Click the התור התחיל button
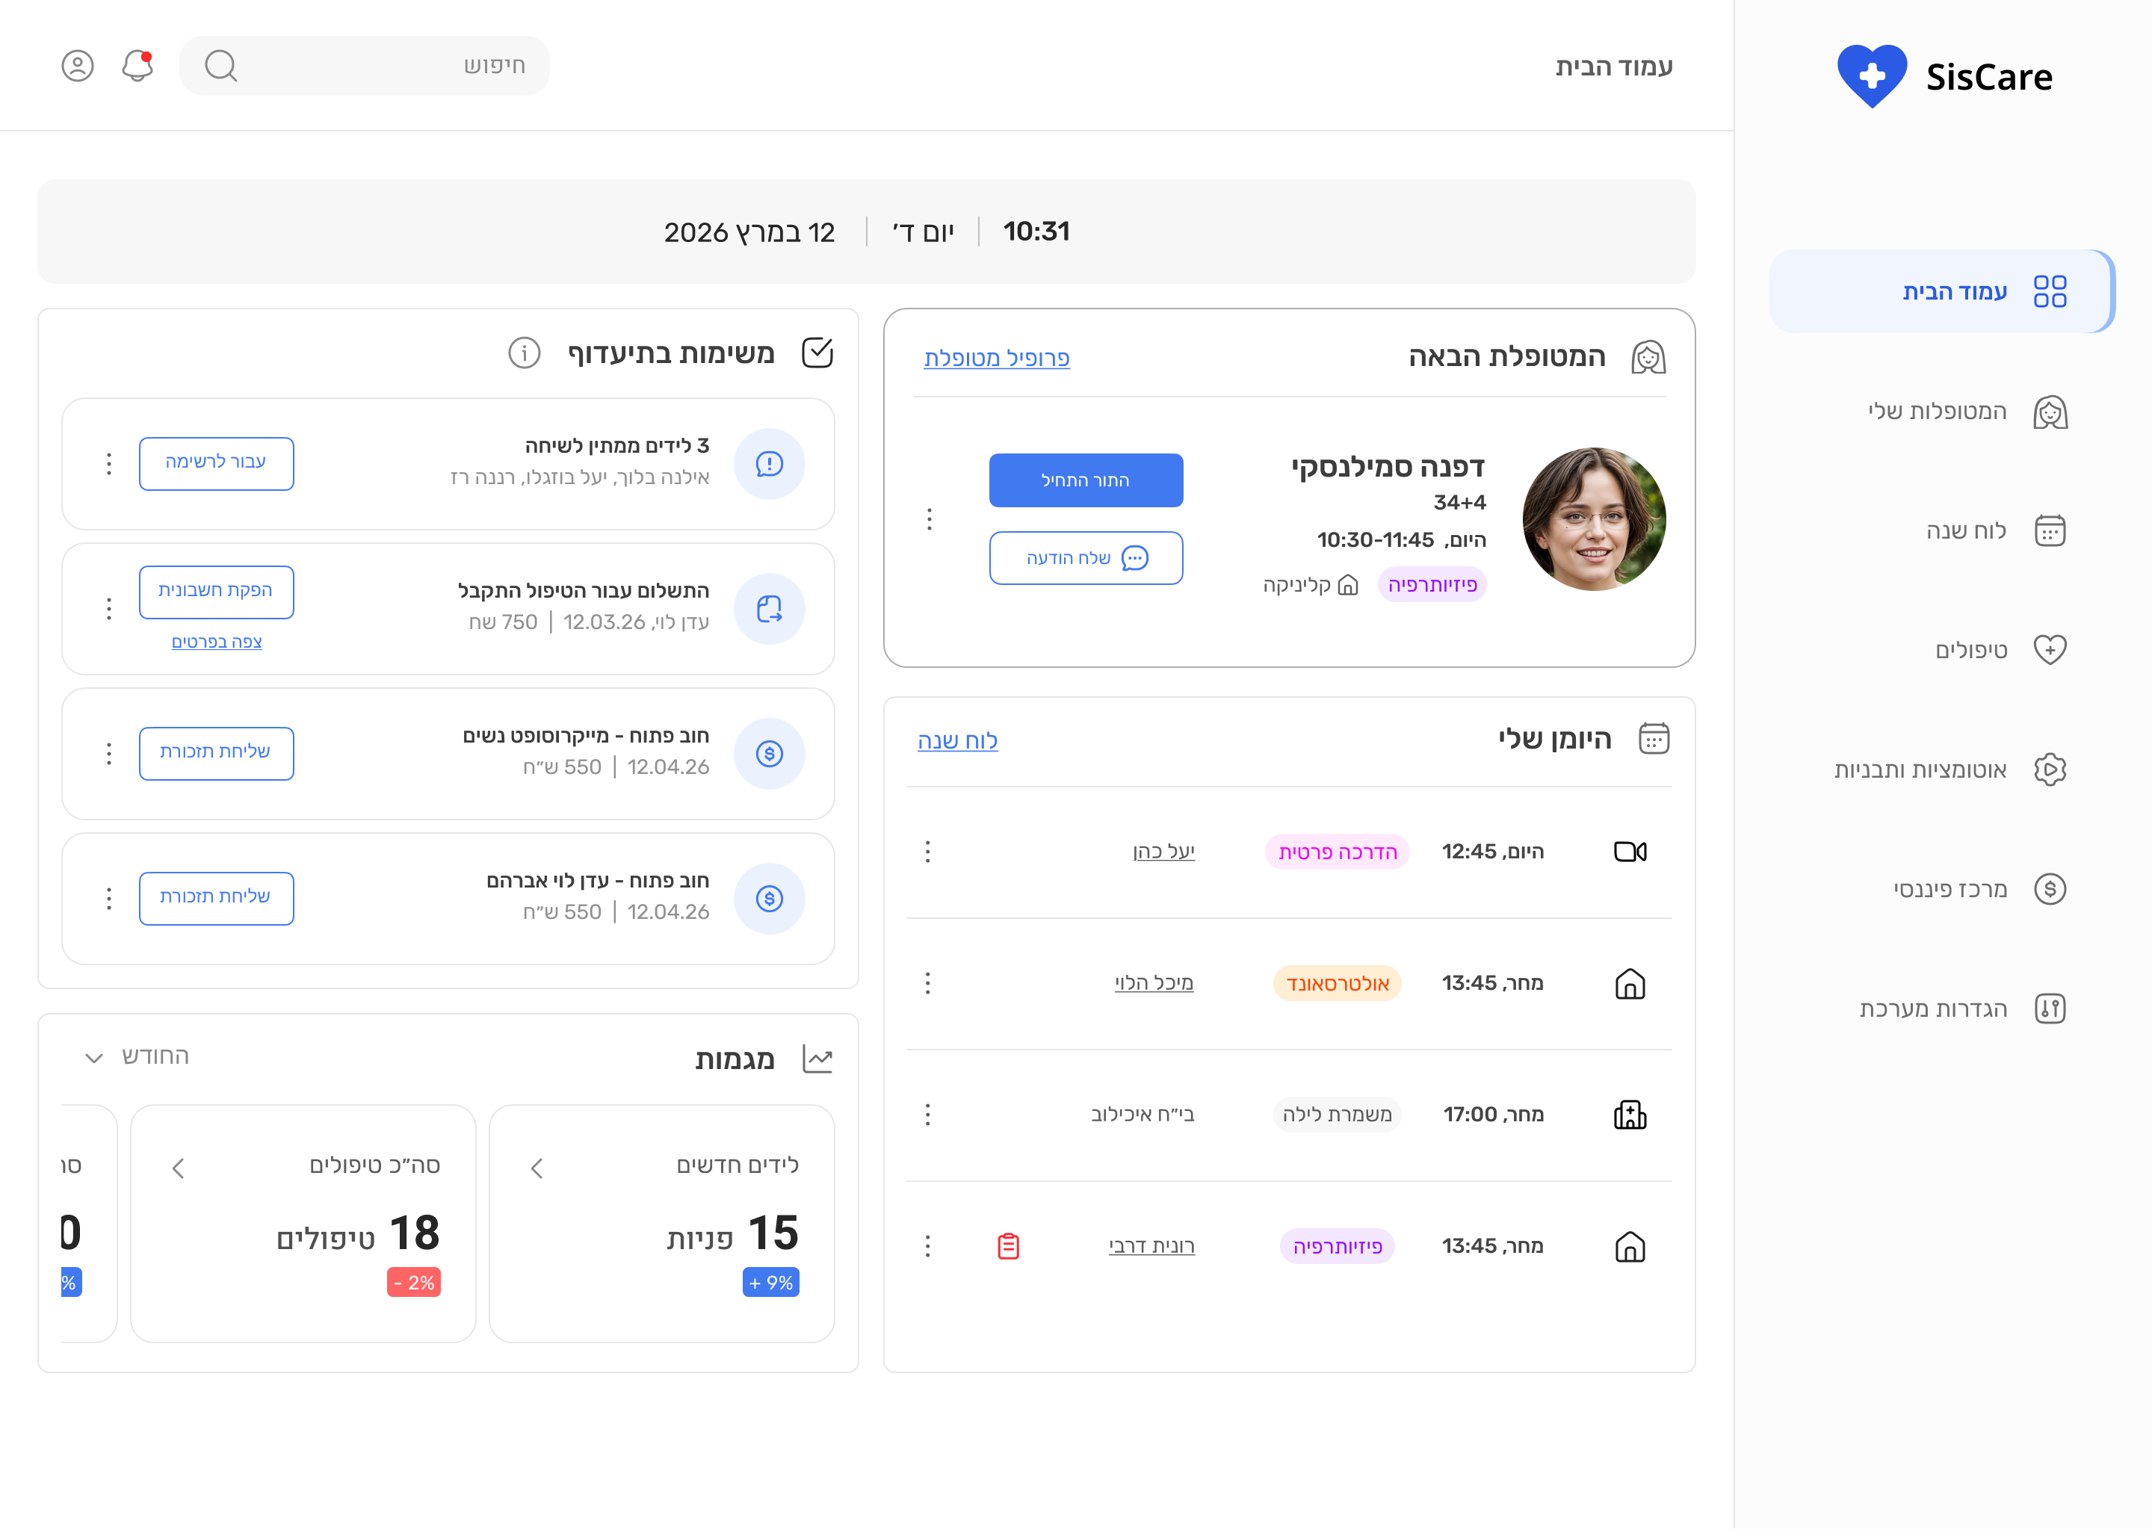The height and width of the screenshot is (1530, 2152). tap(1086, 480)
